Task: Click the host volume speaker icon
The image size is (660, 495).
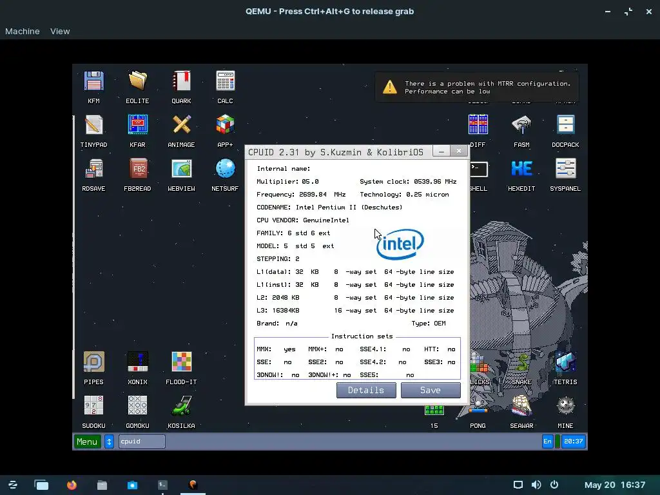Action: click(536, 485)
